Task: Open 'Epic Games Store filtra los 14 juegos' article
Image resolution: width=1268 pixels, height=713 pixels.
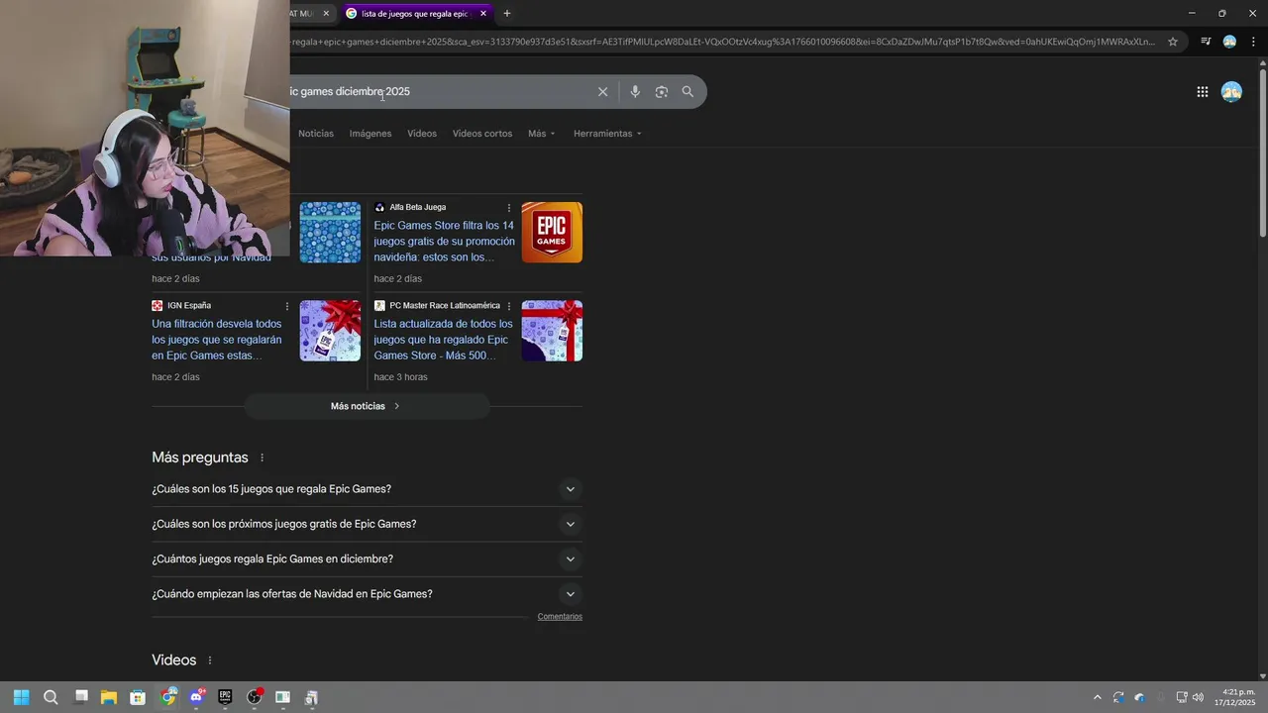Action: [x=445, y=242]
